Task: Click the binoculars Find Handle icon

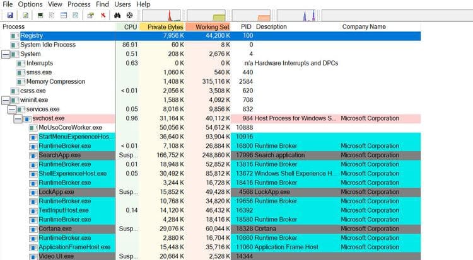Action: 117,15
